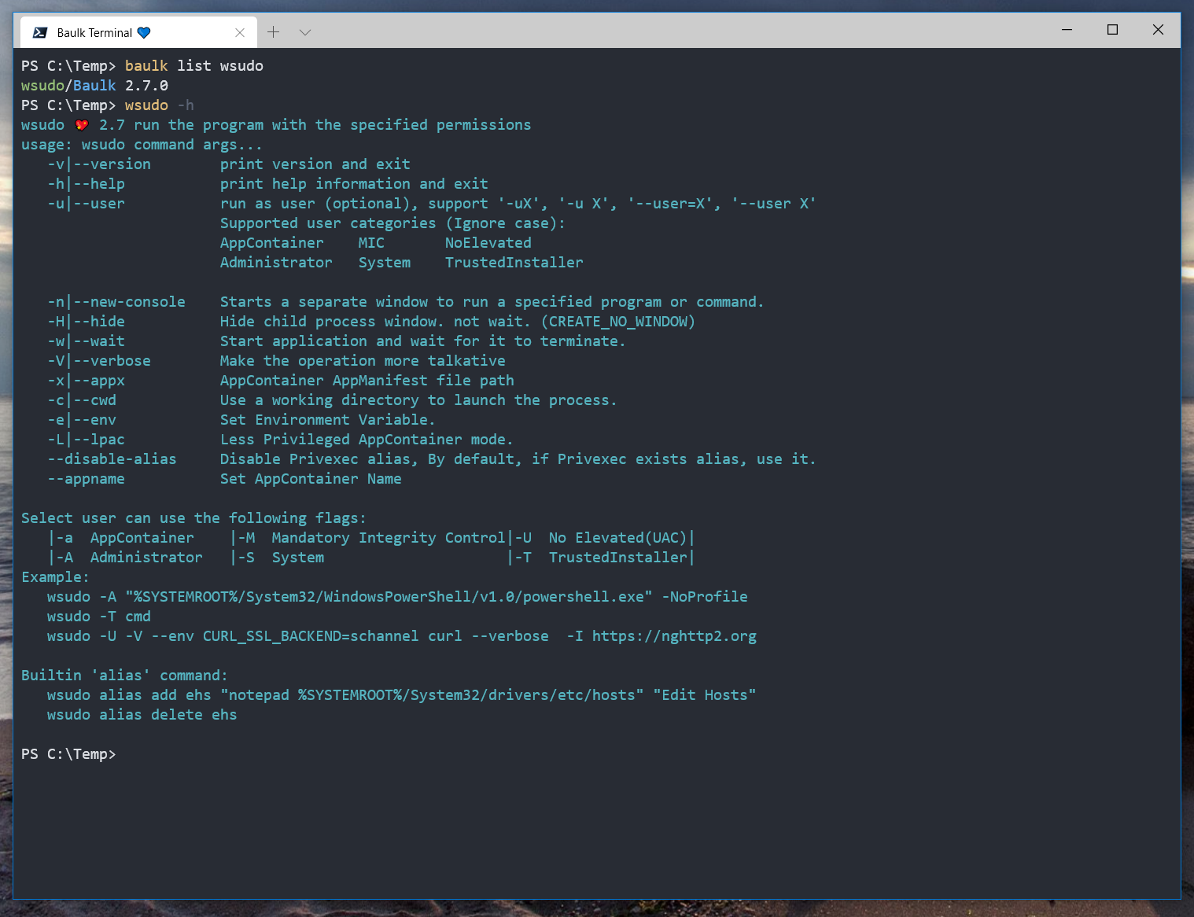
Task: Click the '-x|--appx' option text
Action: 86,381
